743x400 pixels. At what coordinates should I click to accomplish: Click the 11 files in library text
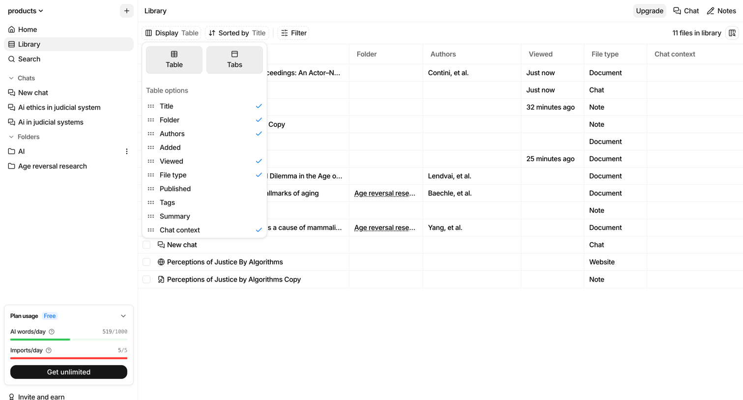tap(697, 33)
